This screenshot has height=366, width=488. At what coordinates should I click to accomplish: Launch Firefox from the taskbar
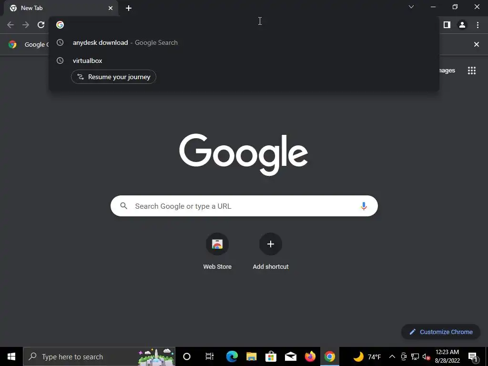tap(310, 356)
